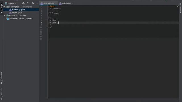
Task: Click the filesetup.php file icon in tree
Action: pyautogui.click(x=10, y=10)
